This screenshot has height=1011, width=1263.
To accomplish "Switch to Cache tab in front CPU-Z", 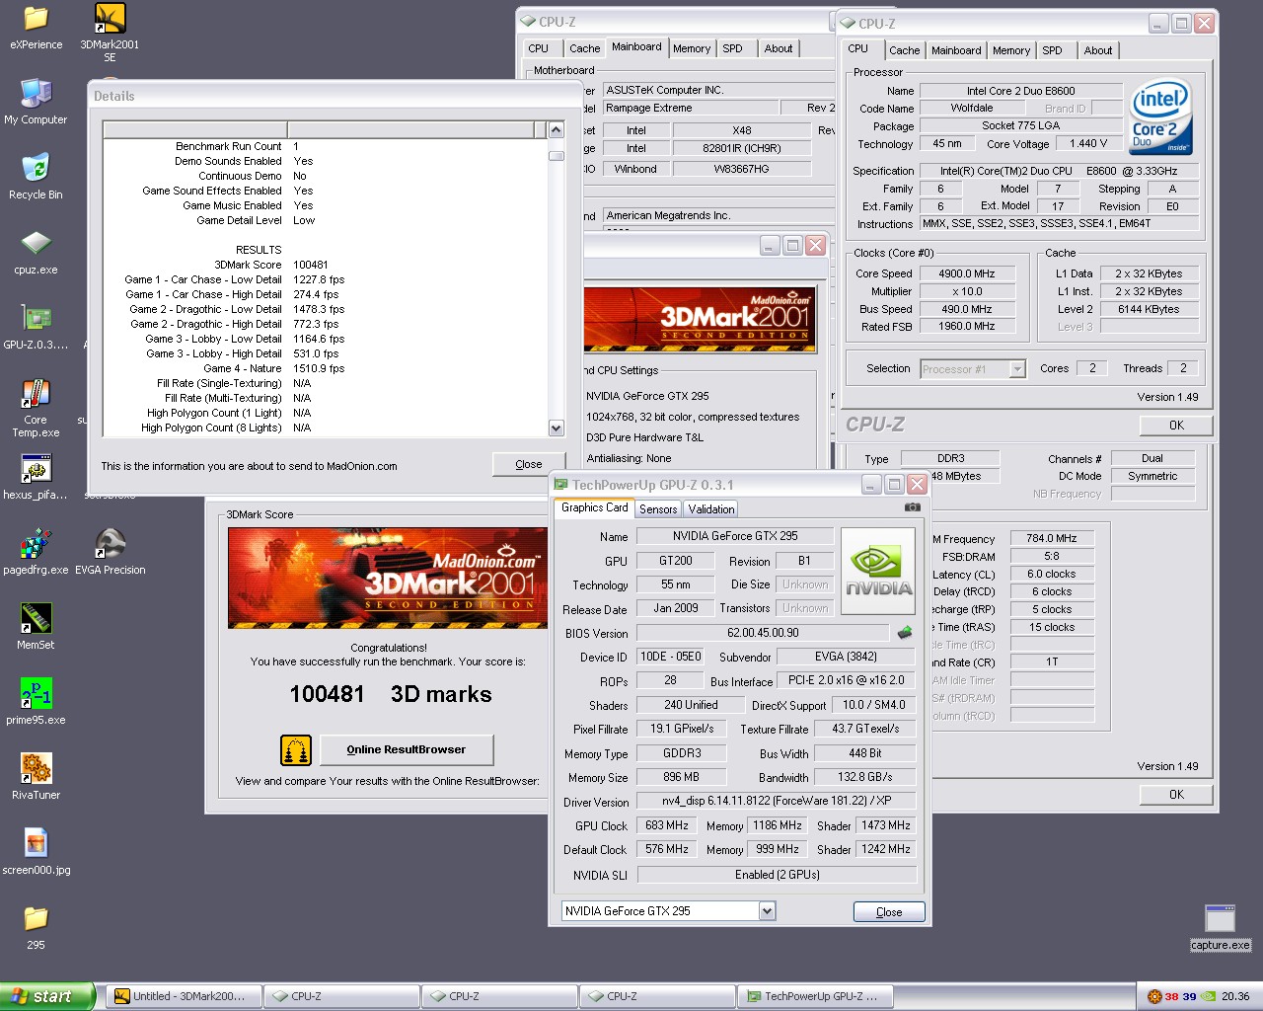I will [x=904, y=50].
